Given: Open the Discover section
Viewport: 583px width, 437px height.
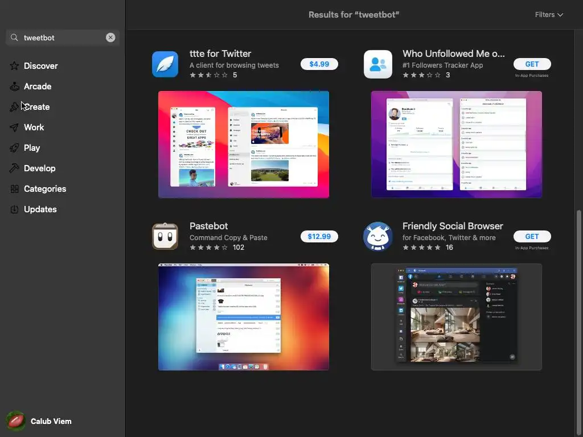Looking at the screenshot, I should [41, 66].
